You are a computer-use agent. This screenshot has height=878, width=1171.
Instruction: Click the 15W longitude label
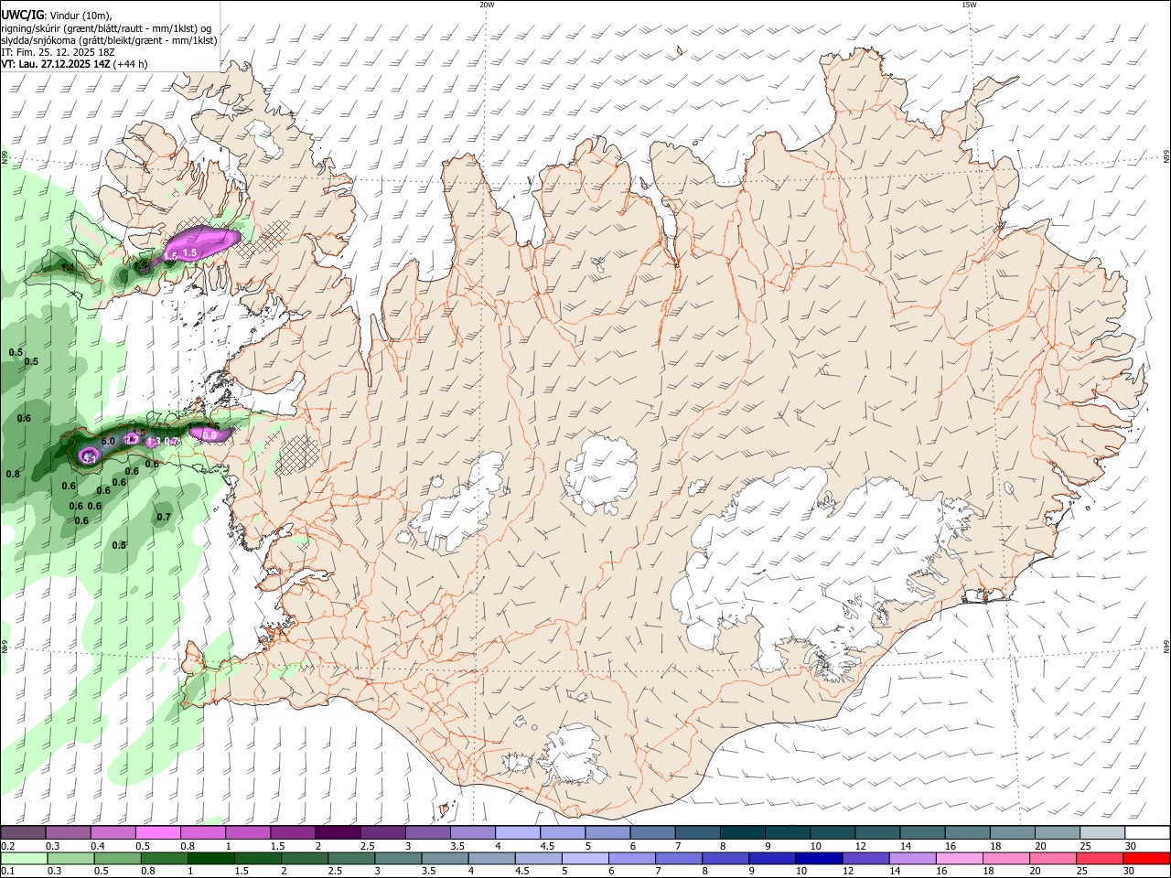pos(969,5)
